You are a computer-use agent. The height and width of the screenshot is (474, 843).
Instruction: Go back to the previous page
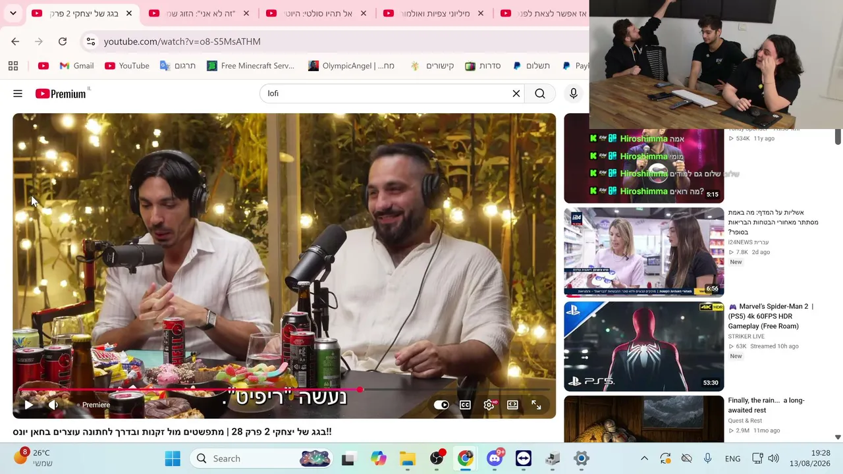click(x=15, y=41)
